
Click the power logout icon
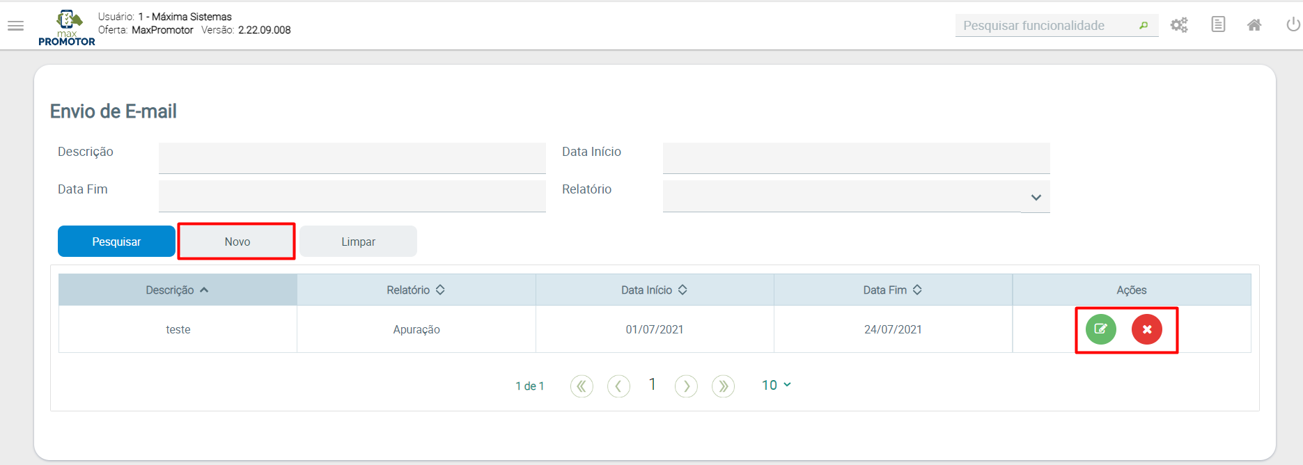1293,25
